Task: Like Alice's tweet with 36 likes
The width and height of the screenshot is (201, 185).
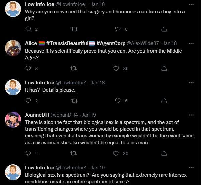Action: (x=116, y=68)
